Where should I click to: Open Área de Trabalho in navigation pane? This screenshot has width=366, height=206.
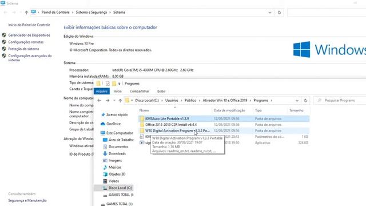point(121,140)
